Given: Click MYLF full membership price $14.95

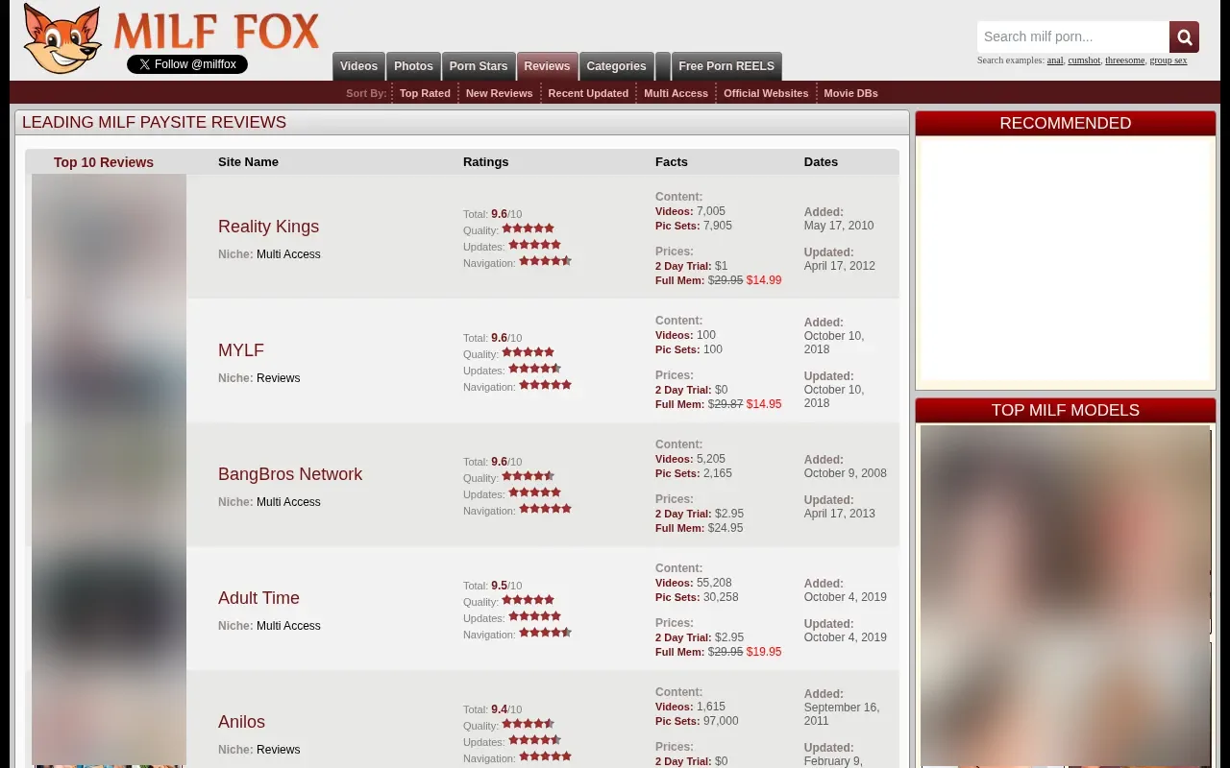Looking at the screenshot, I should point(764,404).
